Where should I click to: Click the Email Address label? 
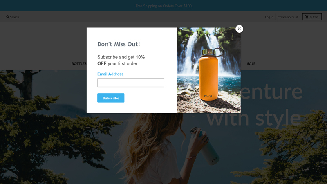(x=110, y=74)
